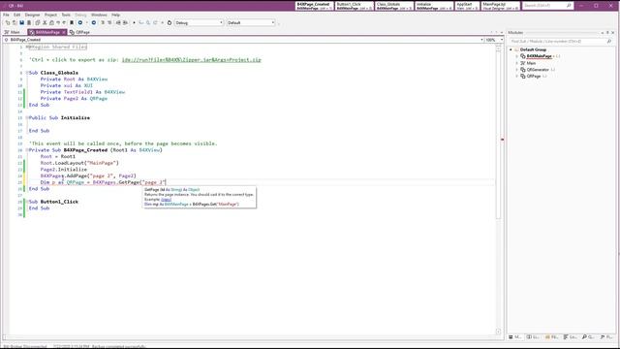Jump to recent Class_Globals title bar button
Image resolution: width=620 pixels, height=349 pixels.
point(394,6)
